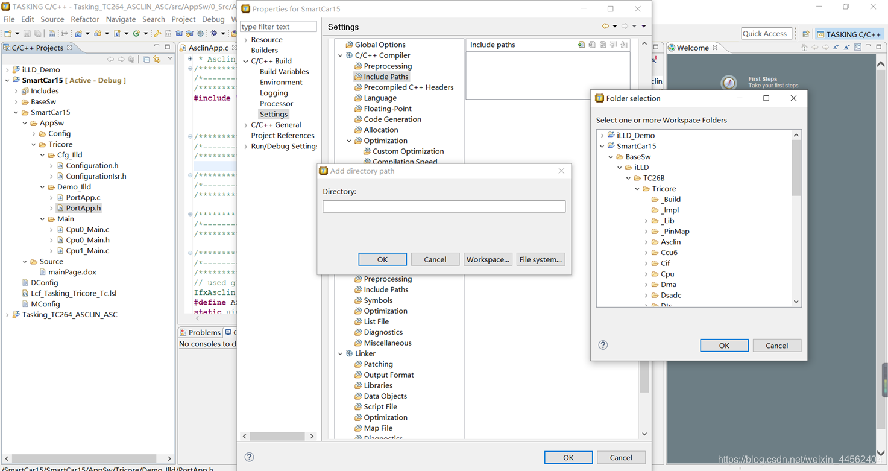Screen dimensions: 888x471
Task: Open the File menu
Action: pos(9,19)
